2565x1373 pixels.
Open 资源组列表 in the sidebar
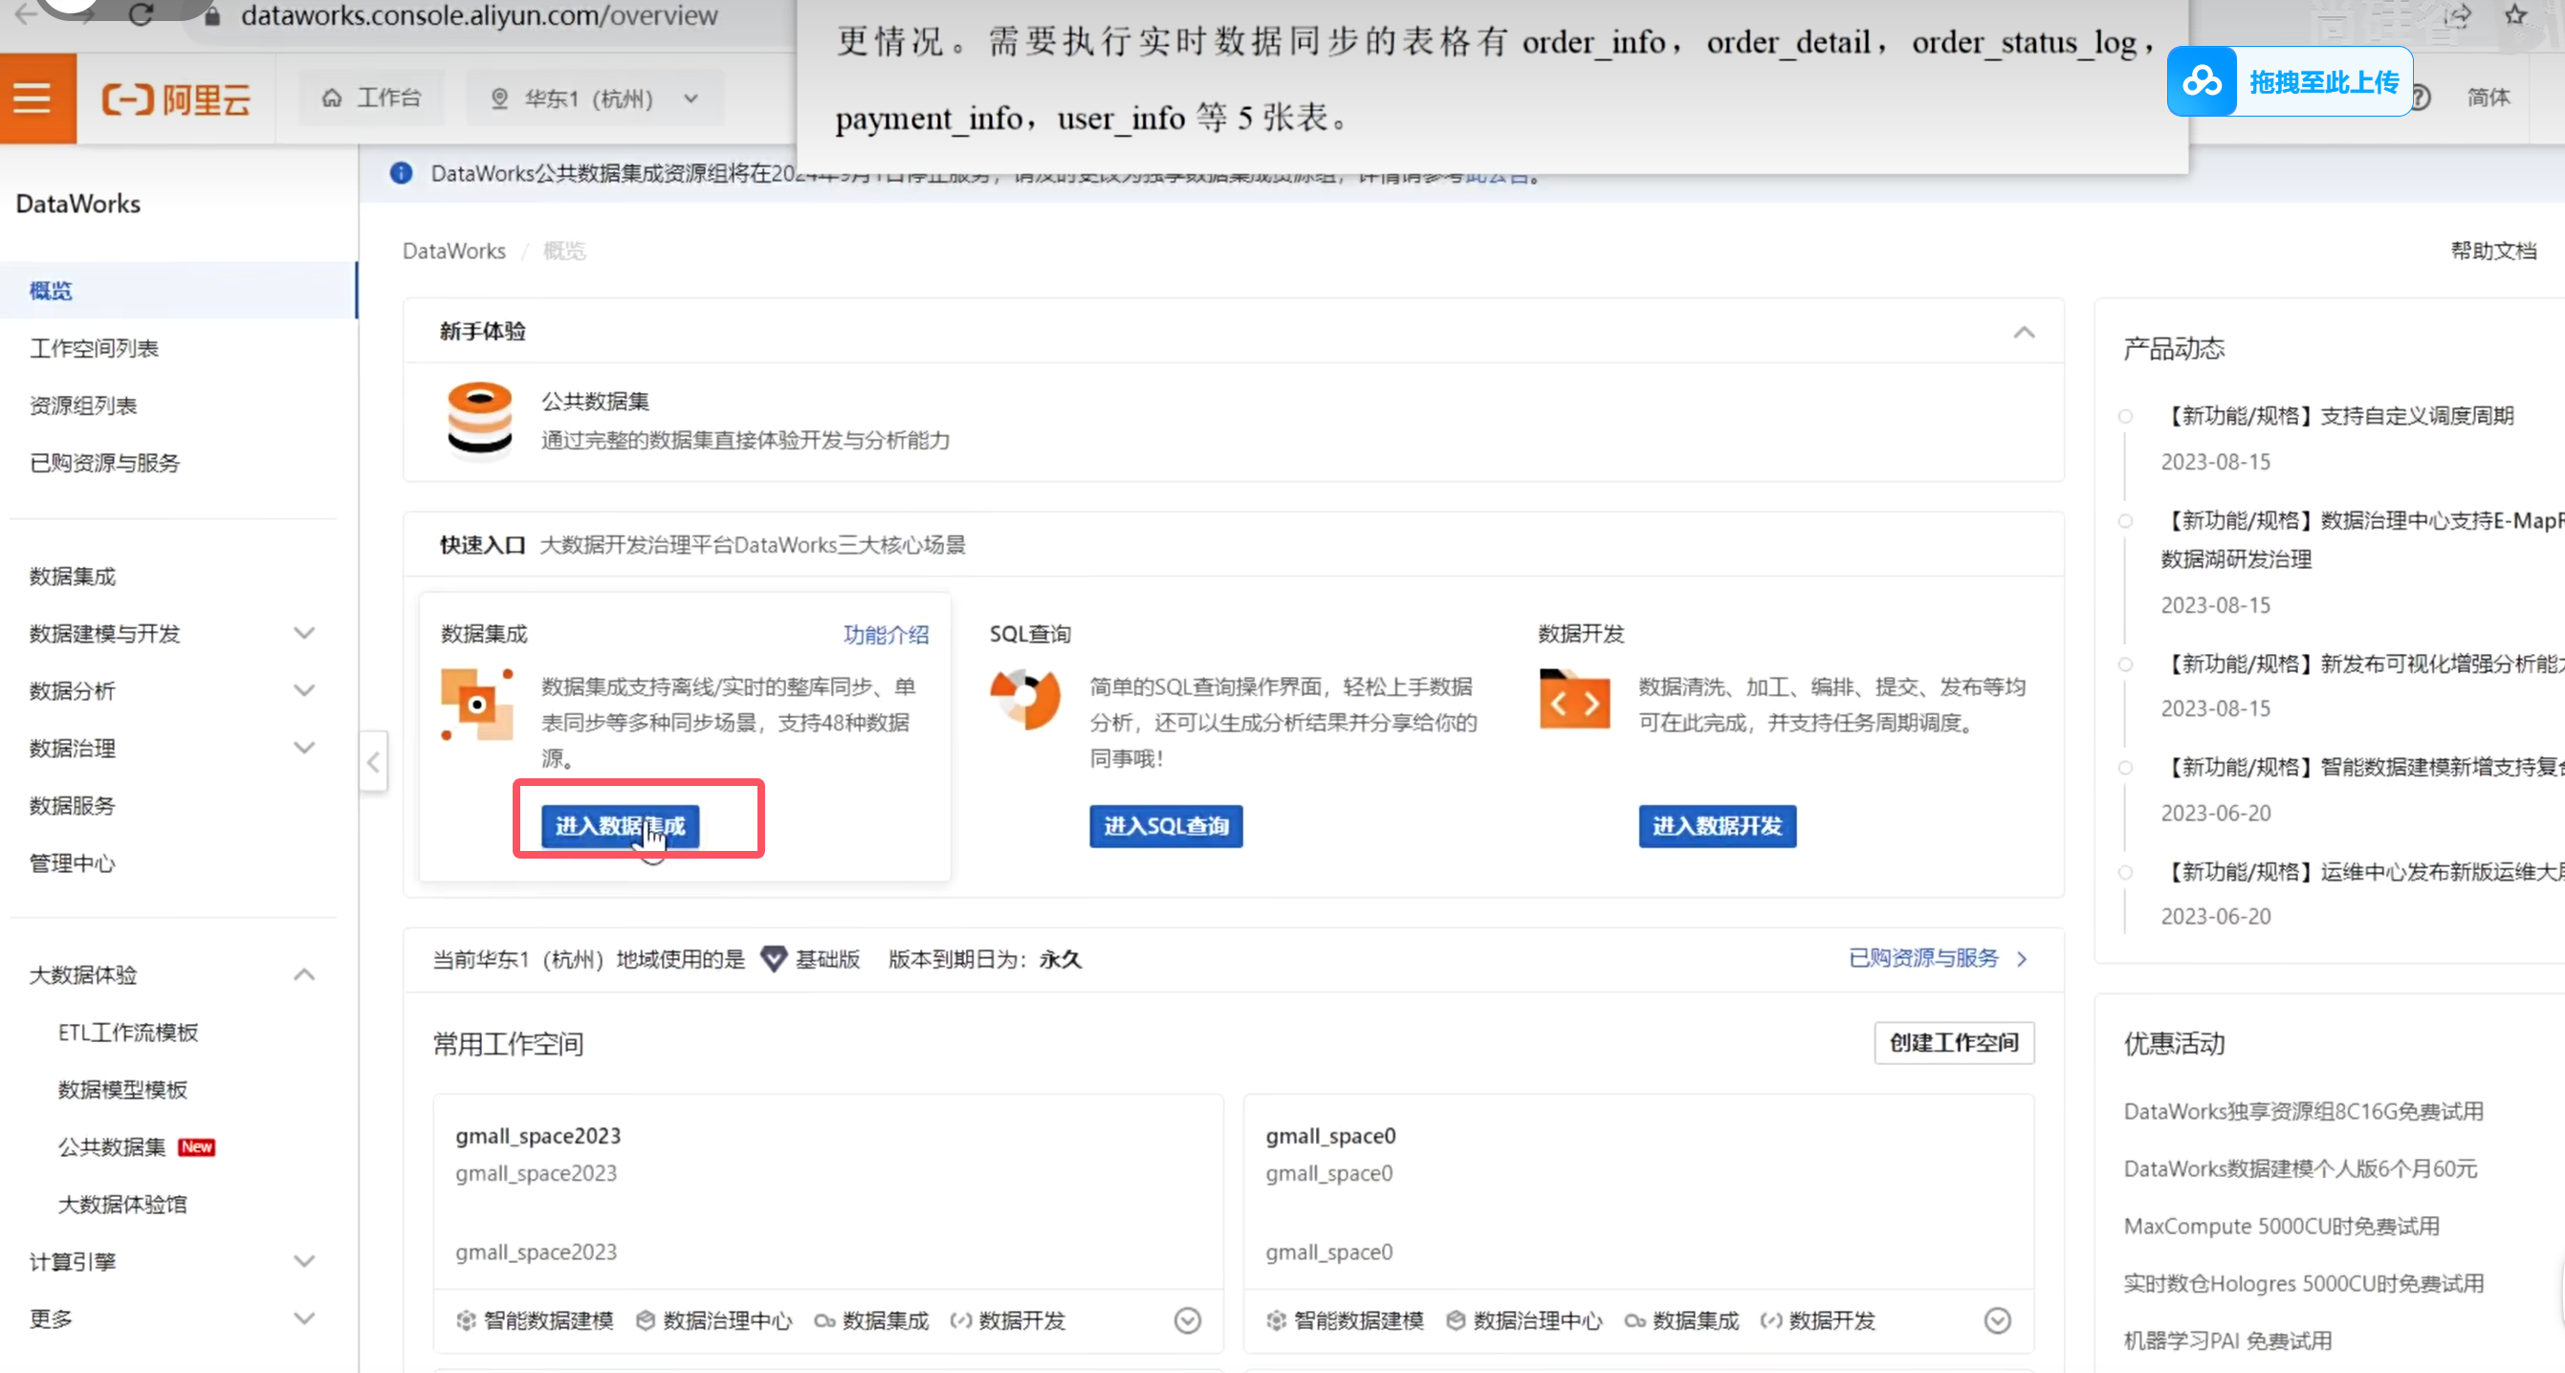[x=82, y=405]
